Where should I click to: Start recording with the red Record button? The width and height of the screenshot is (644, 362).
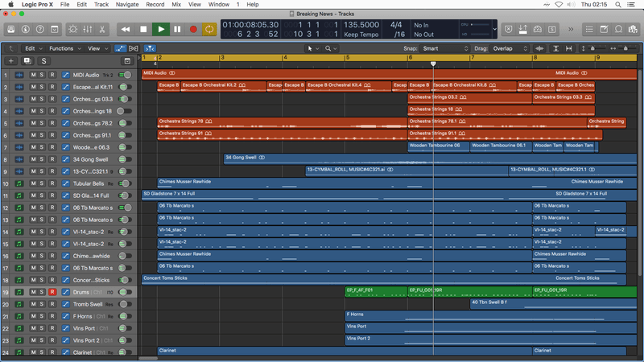pyautogui.click(x=193, y=29)
